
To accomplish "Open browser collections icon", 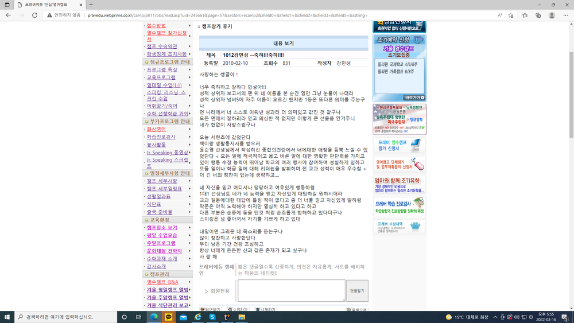I will pyautogui.click(x=538, y=15).
